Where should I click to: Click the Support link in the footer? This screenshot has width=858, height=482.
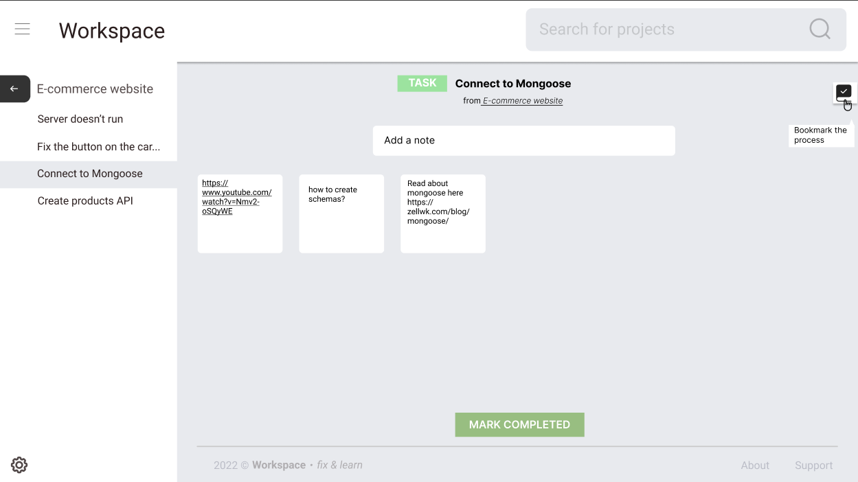(x=813, y=465)
